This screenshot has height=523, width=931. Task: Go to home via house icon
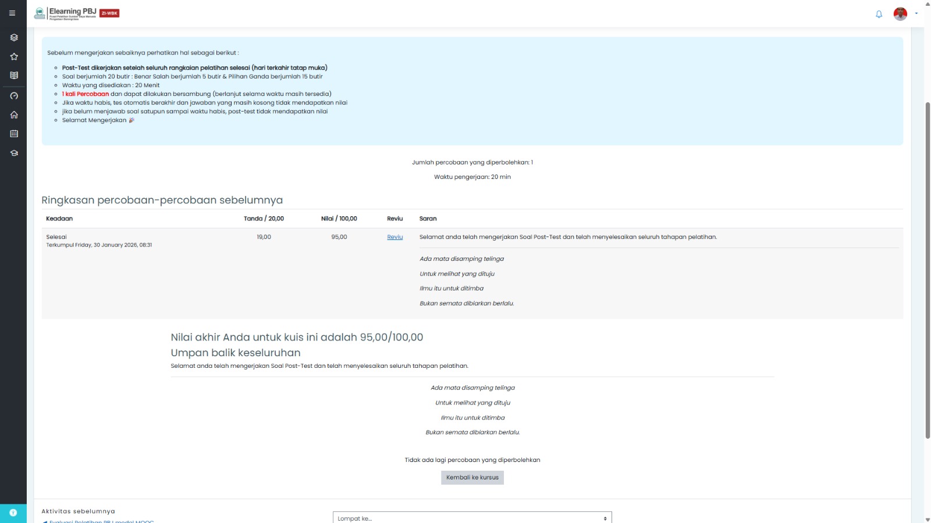(14, 115)
